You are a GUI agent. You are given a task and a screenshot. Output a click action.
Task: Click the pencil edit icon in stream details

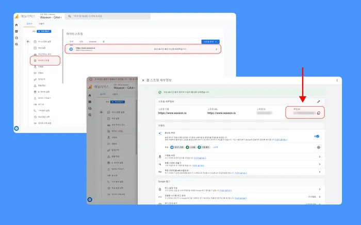click(318, 101)
